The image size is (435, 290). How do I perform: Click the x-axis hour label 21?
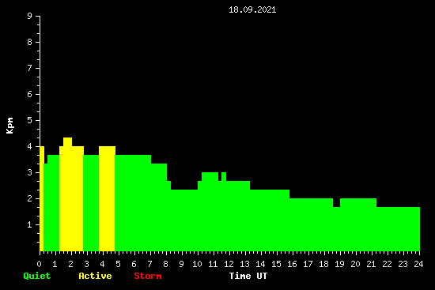(x=371, y=264)
